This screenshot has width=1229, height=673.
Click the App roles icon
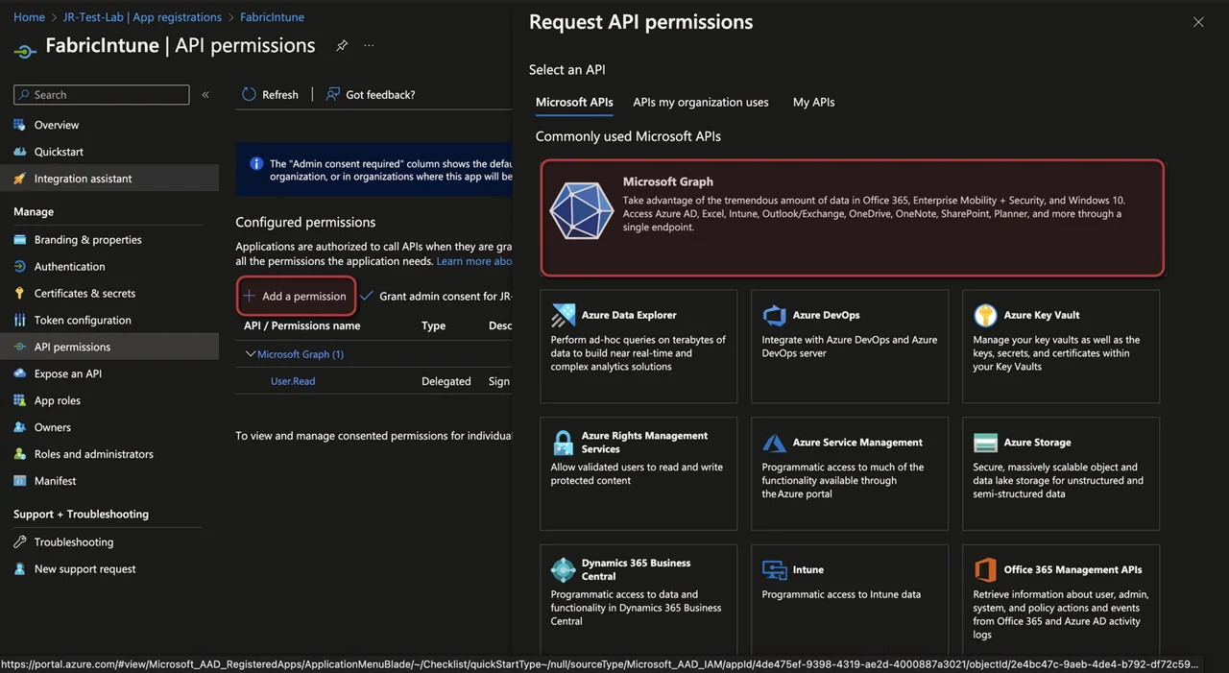click(19, 401)
